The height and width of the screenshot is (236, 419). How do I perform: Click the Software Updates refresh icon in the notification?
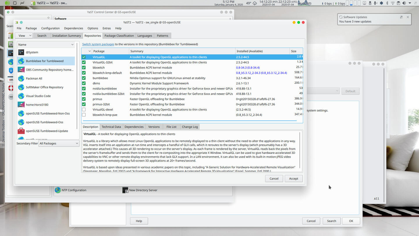point(341,17)
